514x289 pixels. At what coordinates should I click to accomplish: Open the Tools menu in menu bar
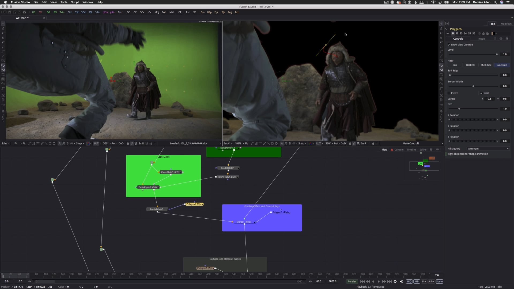(64, 2)
